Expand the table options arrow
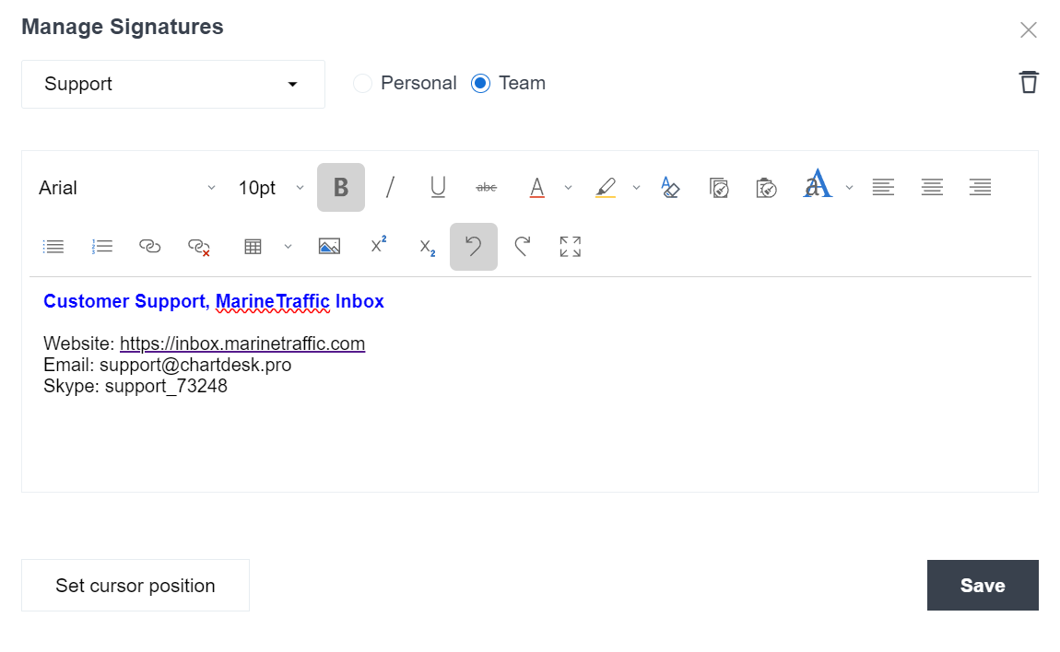The width and height of the screenshot is (1060, 652). click(x=288, y=247)
